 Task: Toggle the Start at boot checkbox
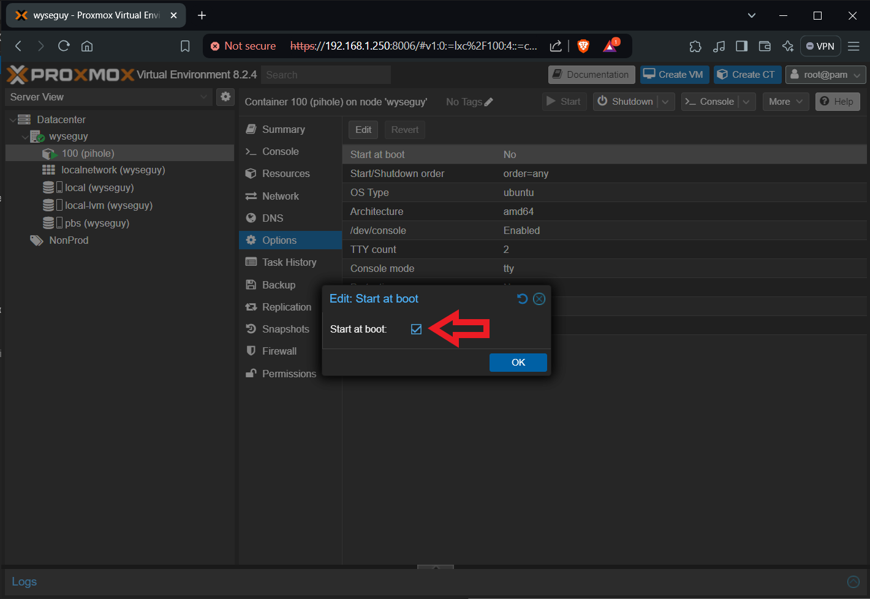[x=416, y=330]
